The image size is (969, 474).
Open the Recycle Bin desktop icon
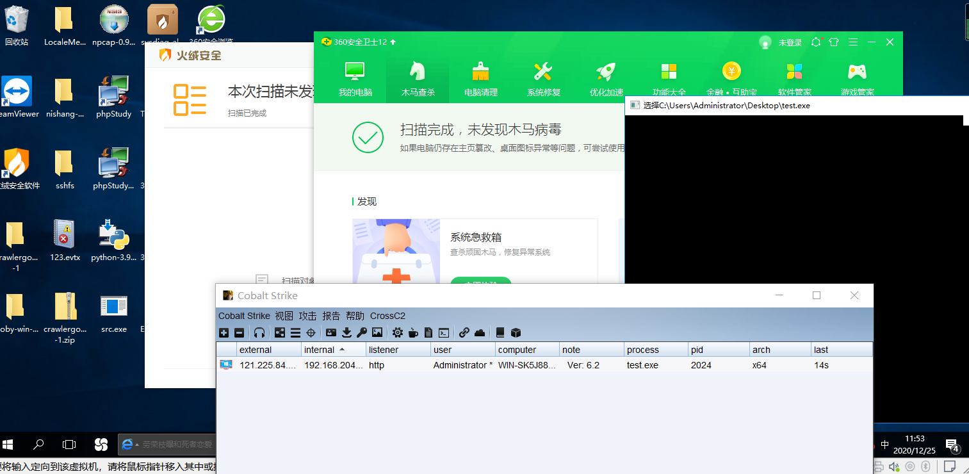[x=17, y=26]
